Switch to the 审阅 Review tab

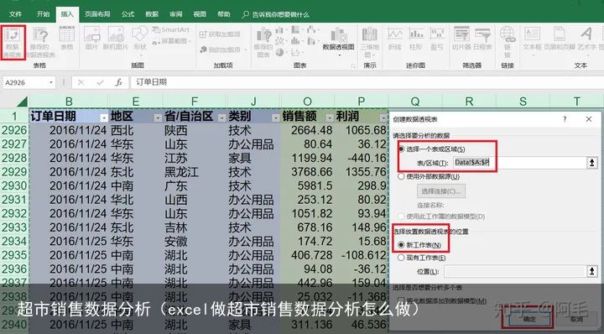(x=176, y=14)
